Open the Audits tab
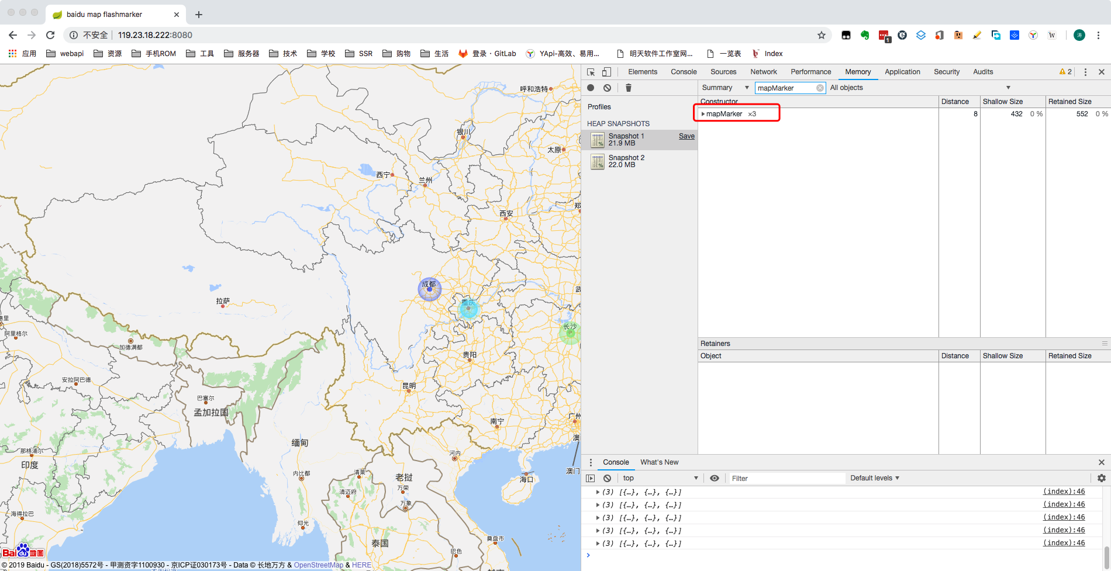The image size is (1111, 571). (x=983, y=72)
